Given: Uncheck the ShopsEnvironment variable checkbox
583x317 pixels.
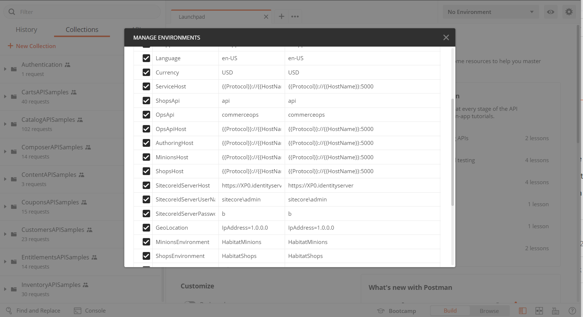Looking at the screenshot, I should (146, 256).
